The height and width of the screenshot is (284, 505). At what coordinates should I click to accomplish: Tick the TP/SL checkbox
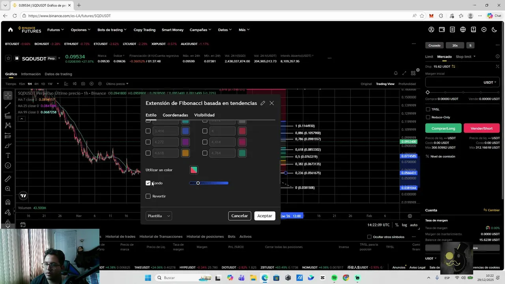pos(428,109)
